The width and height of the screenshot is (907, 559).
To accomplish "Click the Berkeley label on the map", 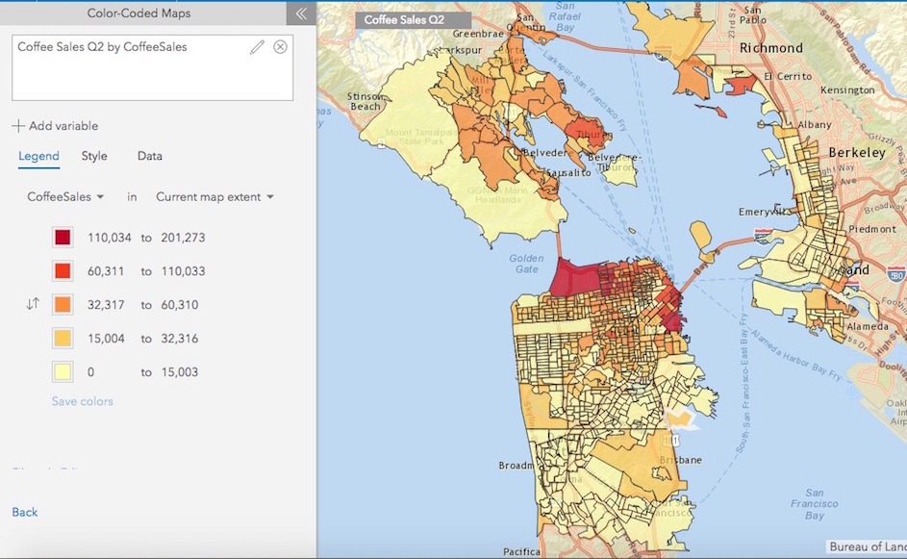I will coord(857,153).
